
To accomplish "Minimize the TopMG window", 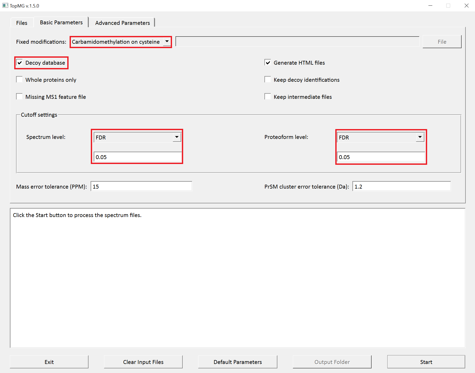I will pos(431,6).
